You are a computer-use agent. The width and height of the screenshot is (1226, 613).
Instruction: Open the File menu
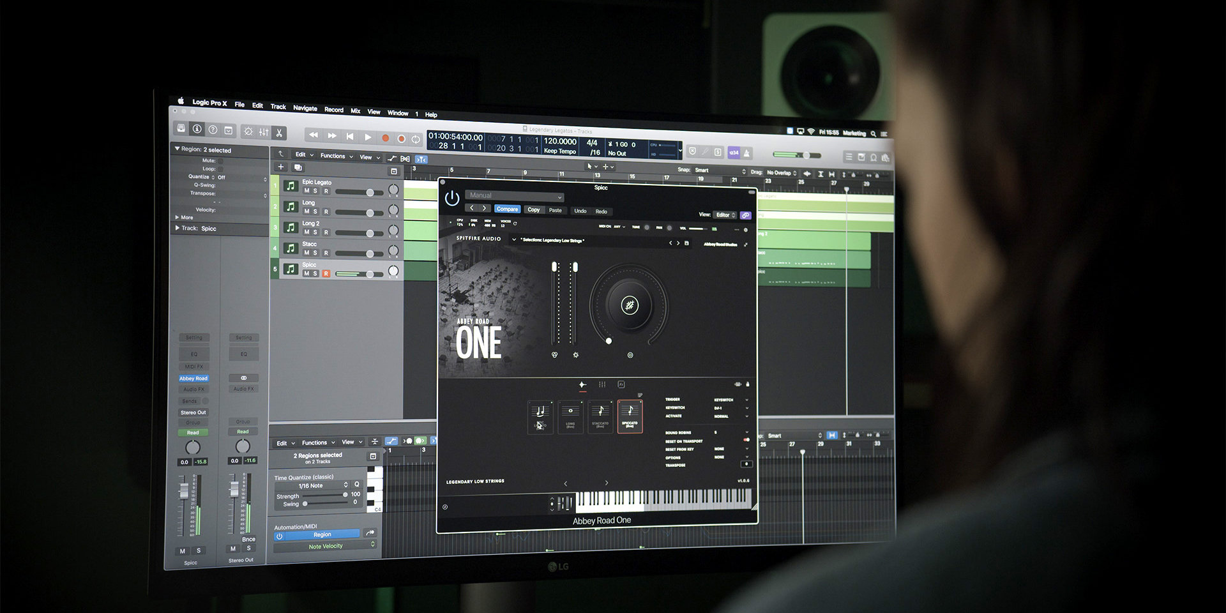click(x=239, y=104)
